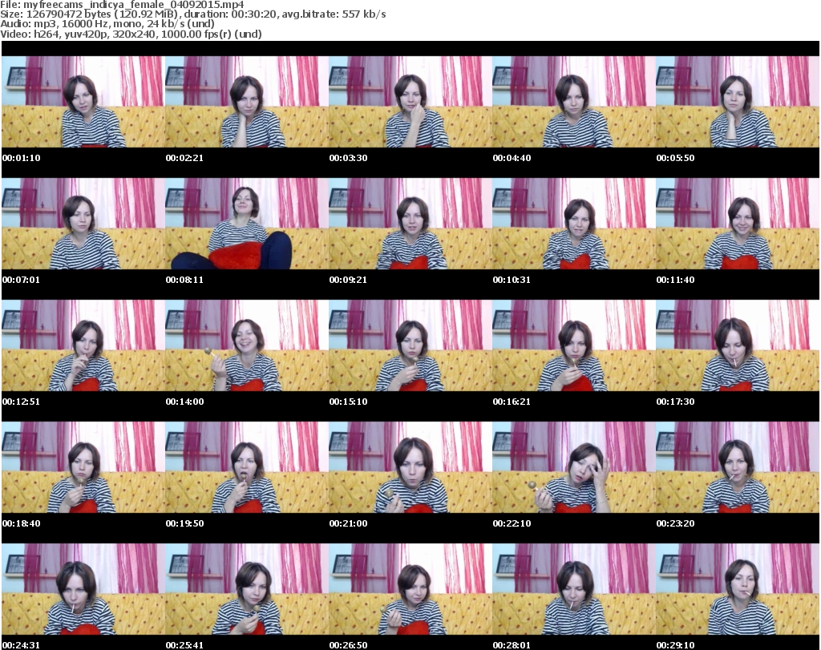Click the 00:01:10 timestamp label
821x650 pixels.
point(21,158)
